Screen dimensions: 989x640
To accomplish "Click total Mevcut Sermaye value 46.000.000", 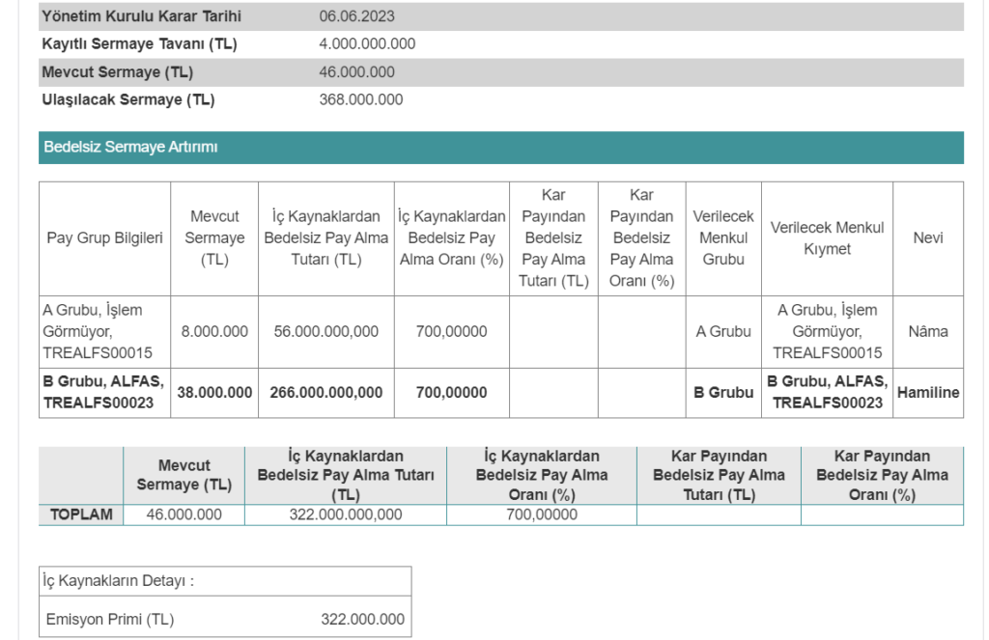I will [x=184, y=515].
